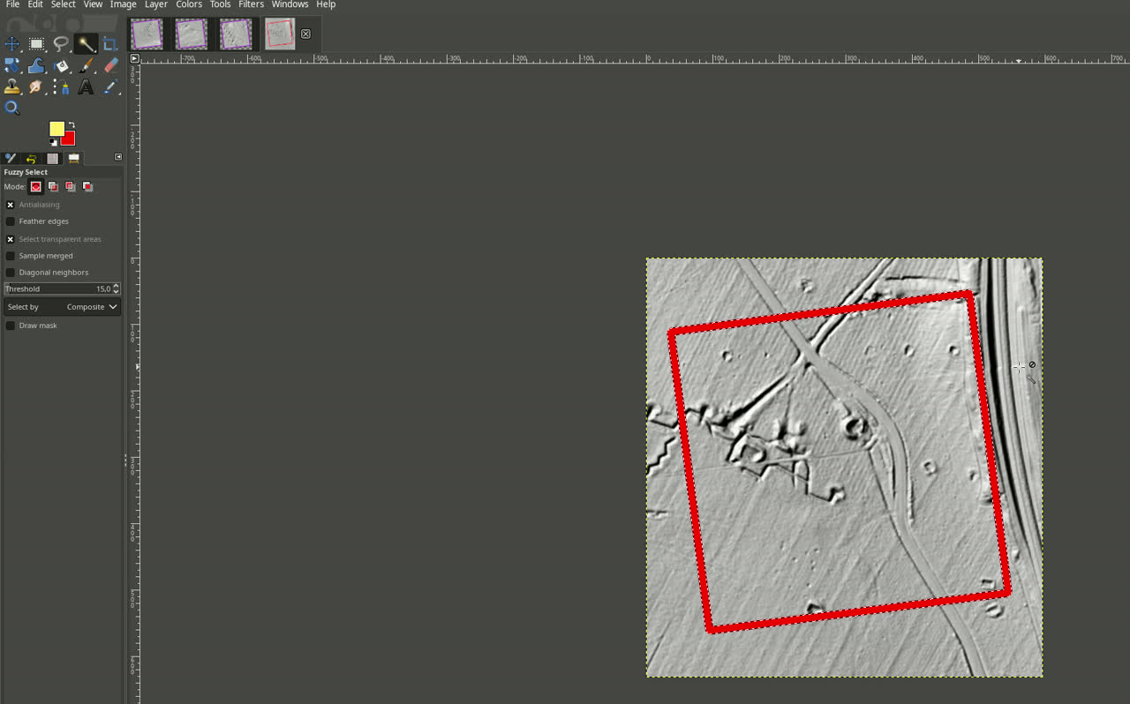Open the Colors menu
Viewport: 1130px width, 704px height.
coord(189,4)
